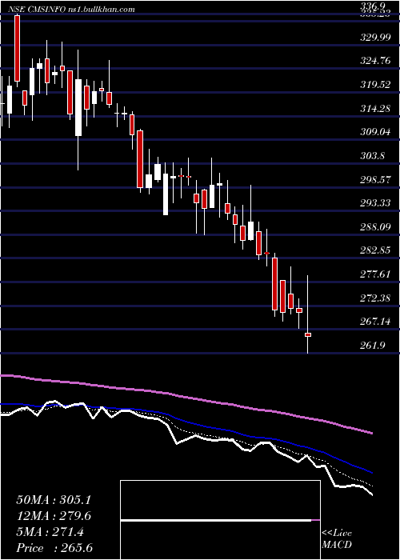Image resolution: width=400 pixels, height=560 pixels.
Task: Click the '12MA : 279.6' readout
Action: [x=54, y=516]
